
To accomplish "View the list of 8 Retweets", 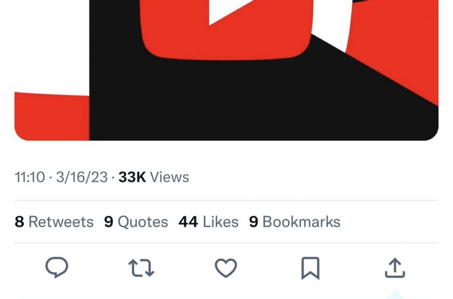I will (x=54, y=222).
